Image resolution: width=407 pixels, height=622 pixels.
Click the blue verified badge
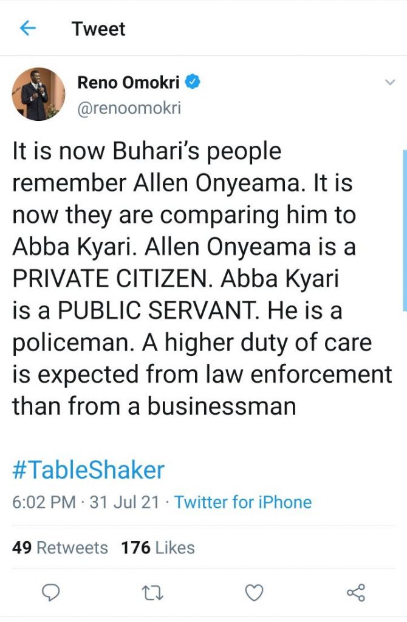point(193,83)
